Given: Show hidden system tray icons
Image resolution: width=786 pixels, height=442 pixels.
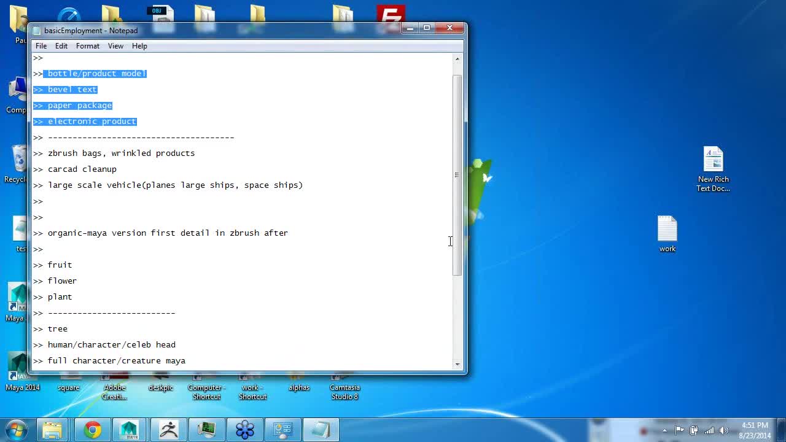Looking at the screenshot, I should tap(664, 430).
